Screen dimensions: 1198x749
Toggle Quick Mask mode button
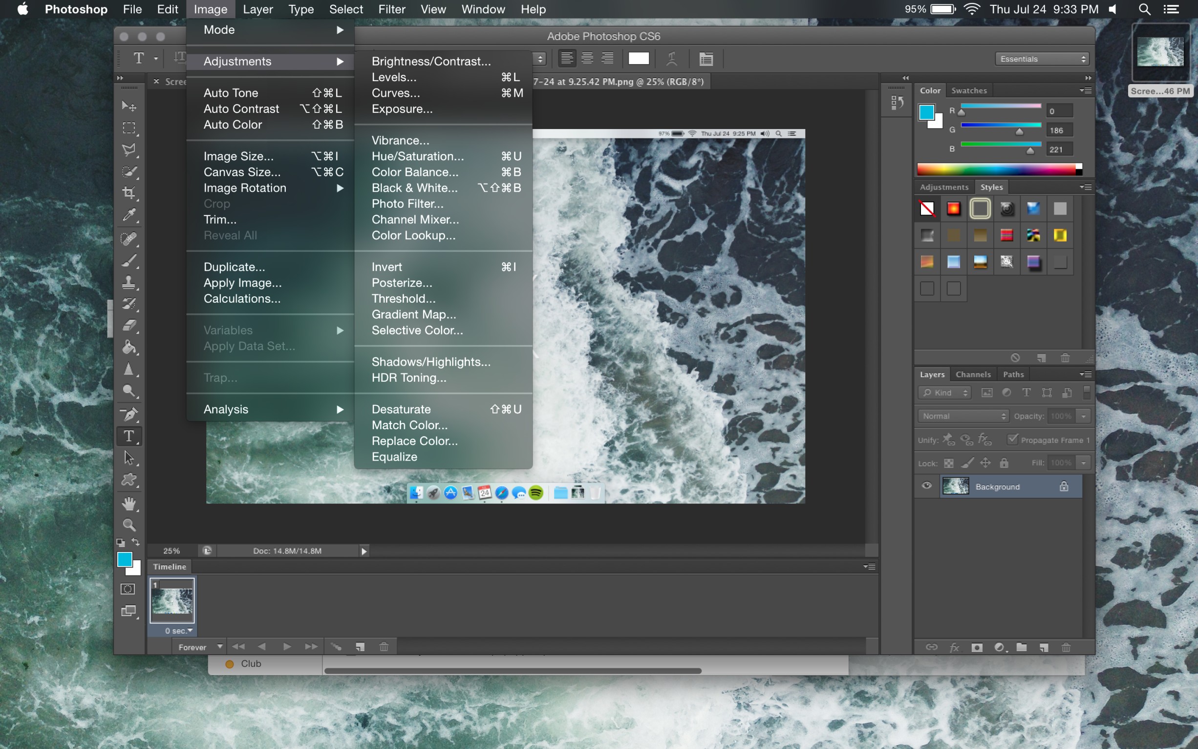128,589
